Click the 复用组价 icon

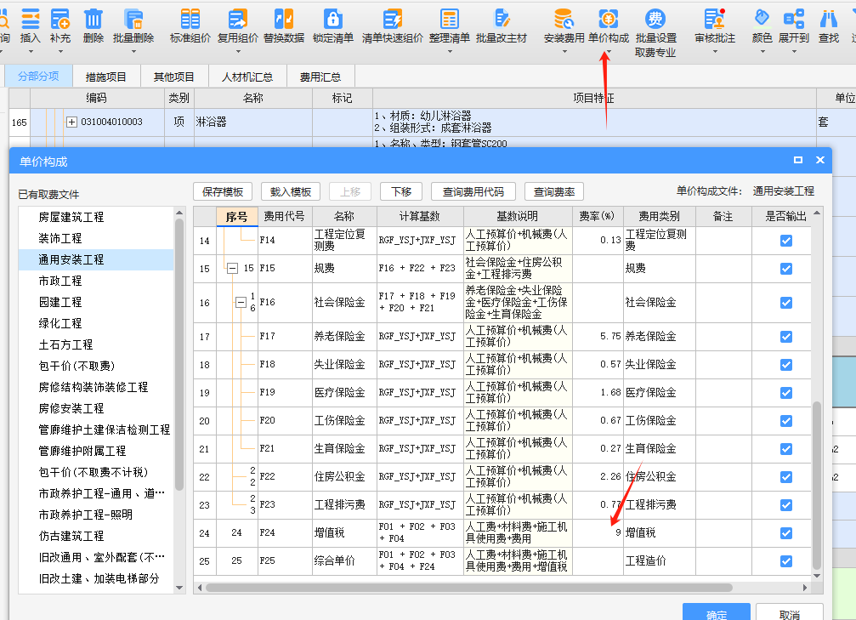238,19
